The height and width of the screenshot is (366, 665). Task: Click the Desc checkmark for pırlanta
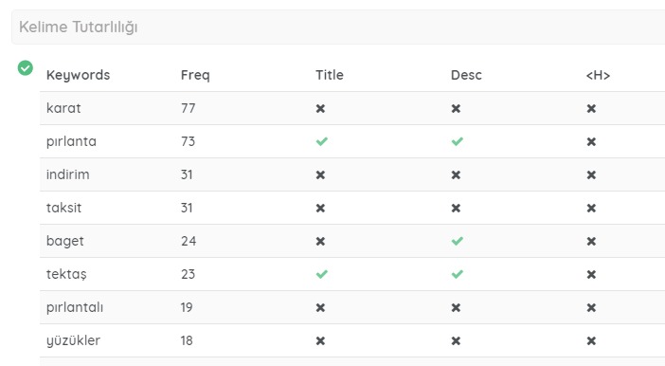click(x=458, y=141)
